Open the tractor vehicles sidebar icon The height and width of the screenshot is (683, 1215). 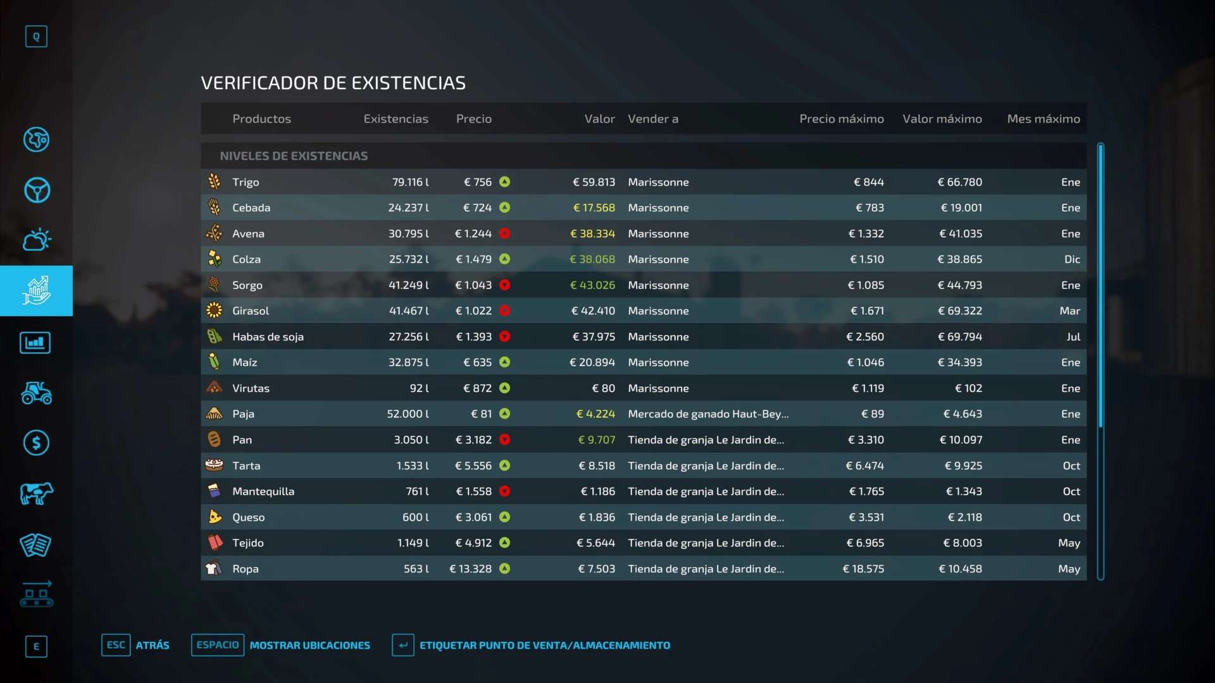tap(36, 393)
